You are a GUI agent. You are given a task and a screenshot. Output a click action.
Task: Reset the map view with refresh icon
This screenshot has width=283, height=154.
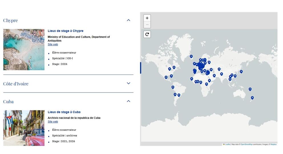click(147, 34)
